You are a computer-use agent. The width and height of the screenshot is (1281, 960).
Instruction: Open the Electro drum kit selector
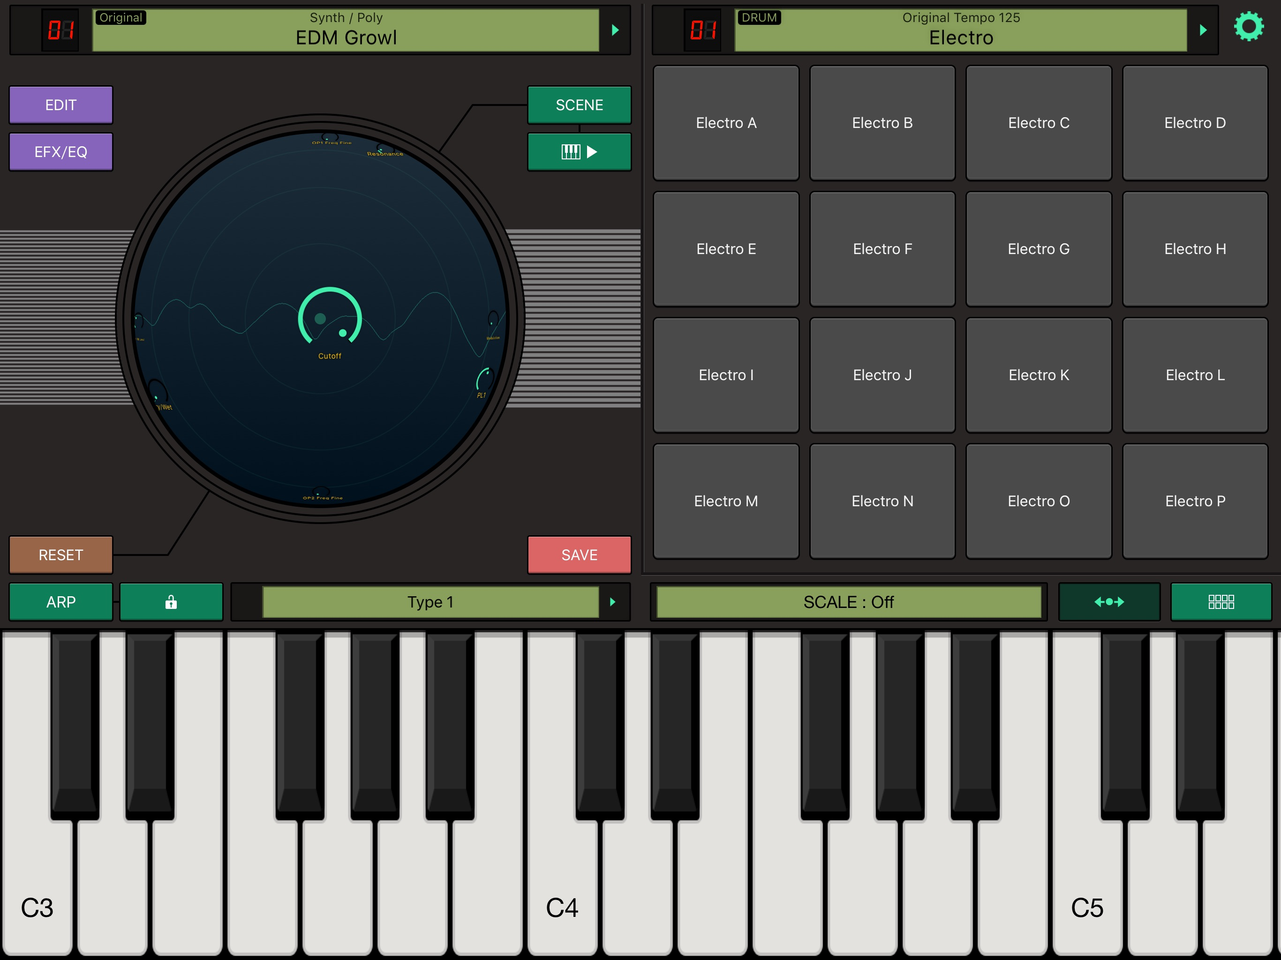(961, 30)
